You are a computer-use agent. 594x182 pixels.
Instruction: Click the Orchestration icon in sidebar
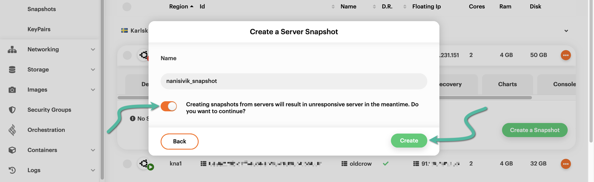tap(12, 130)
